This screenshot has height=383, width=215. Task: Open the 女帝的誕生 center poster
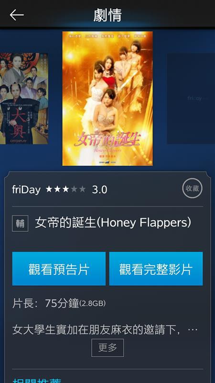pyautogui.click(x=107, y=99)
